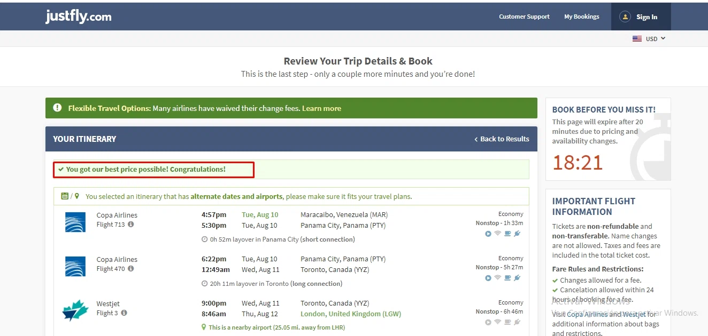Click the Wi-Fi icon for Flight 470
This screenshot has width=708, height=336.
tap(498, 278)
